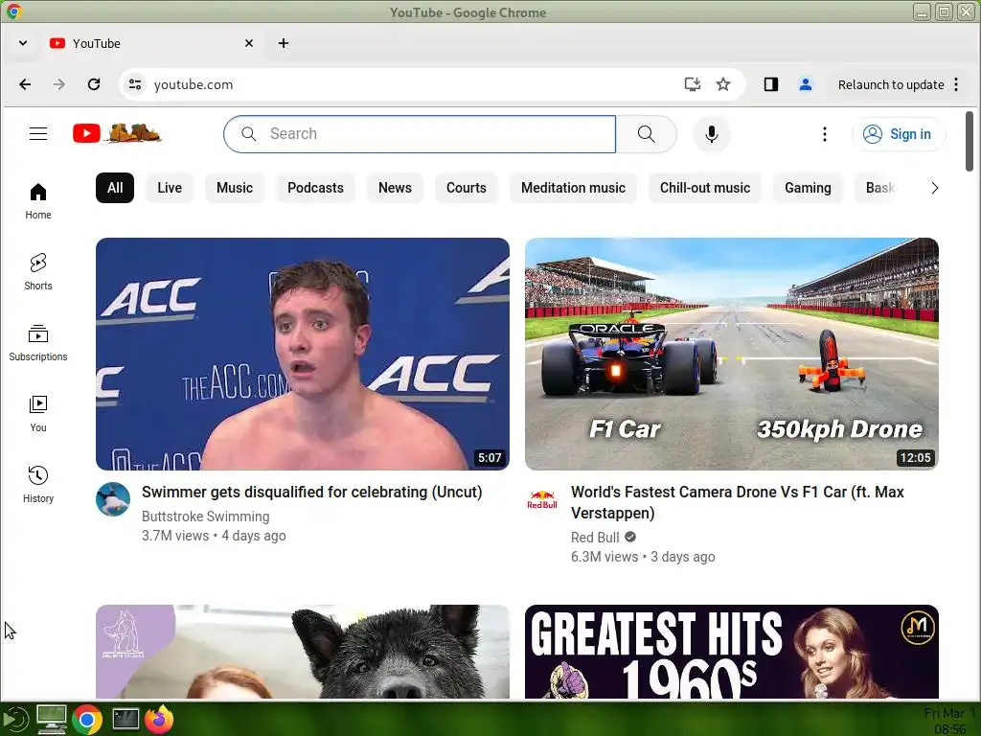The width and height of the screenshot is (981, 736).
Task: Click the browser forward arrow
Action: click(x=59, y=84)
